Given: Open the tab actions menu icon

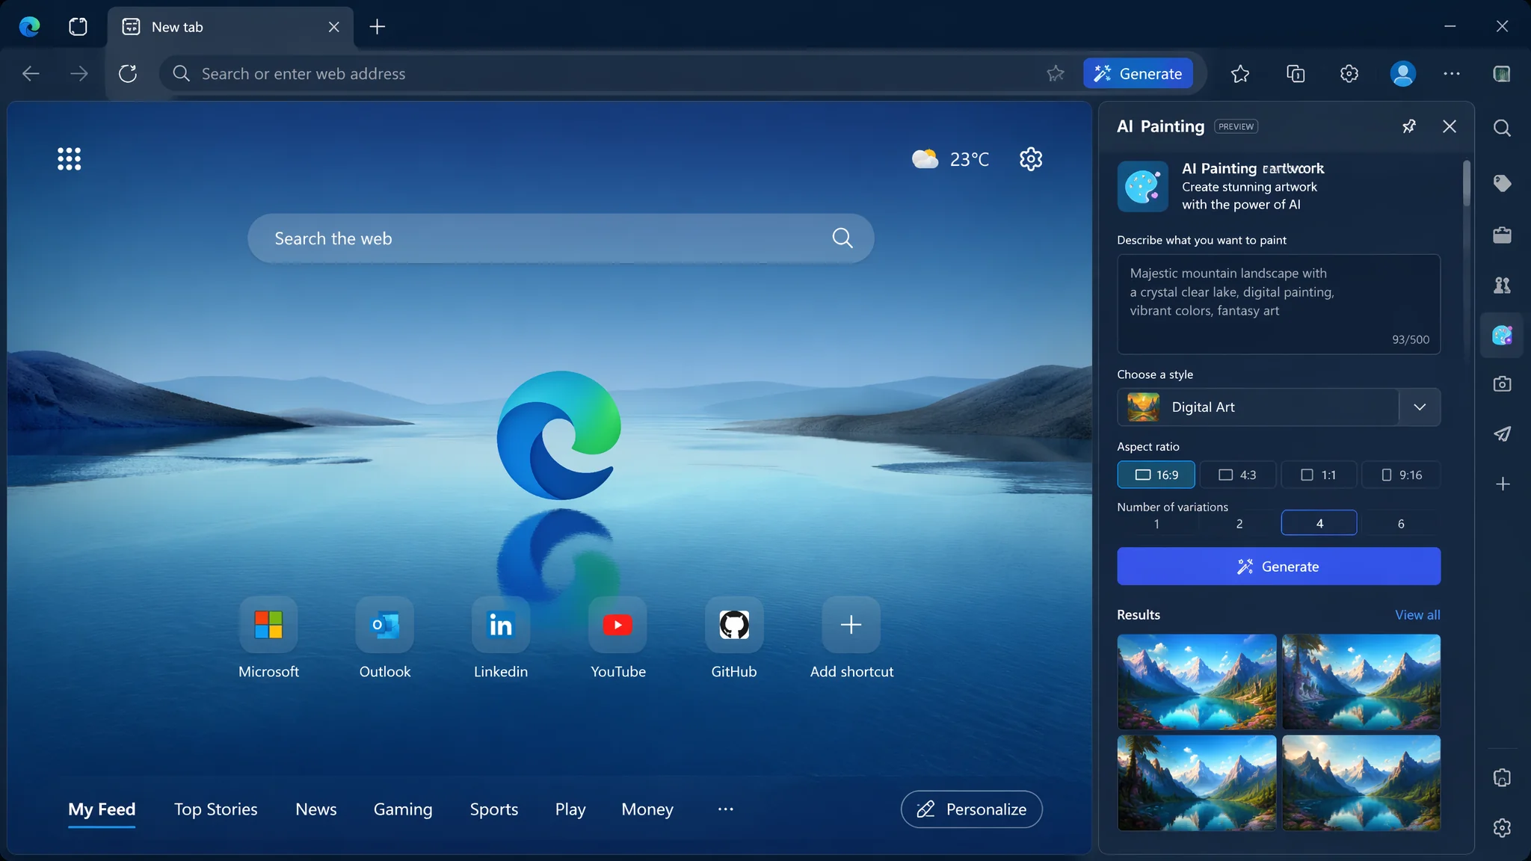Looking at the screenshot, I should (78, 27).
